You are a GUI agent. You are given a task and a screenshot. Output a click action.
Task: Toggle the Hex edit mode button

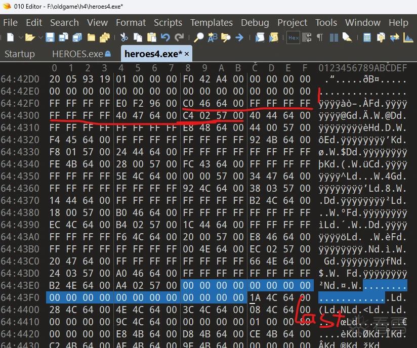[294, 38]
